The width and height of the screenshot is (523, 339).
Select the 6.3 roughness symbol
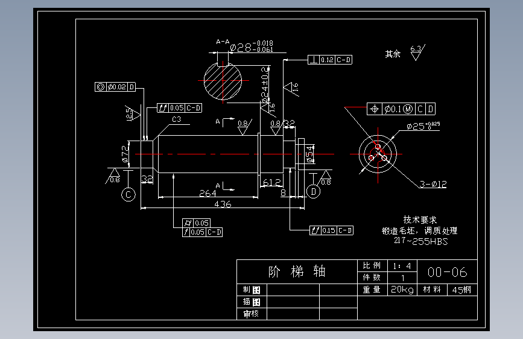click(417, 52)
